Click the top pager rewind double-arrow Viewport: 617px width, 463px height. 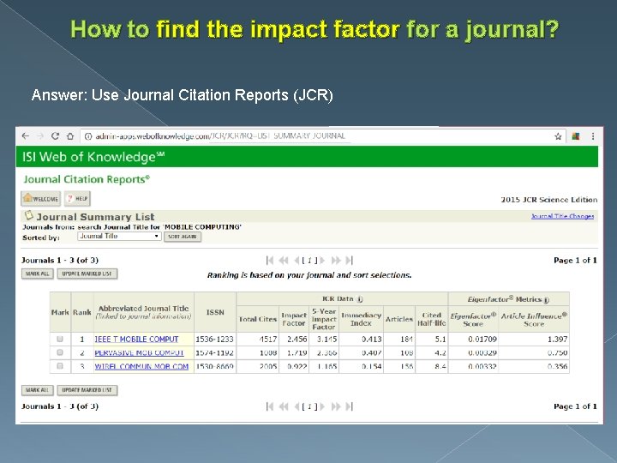[284, 261]
